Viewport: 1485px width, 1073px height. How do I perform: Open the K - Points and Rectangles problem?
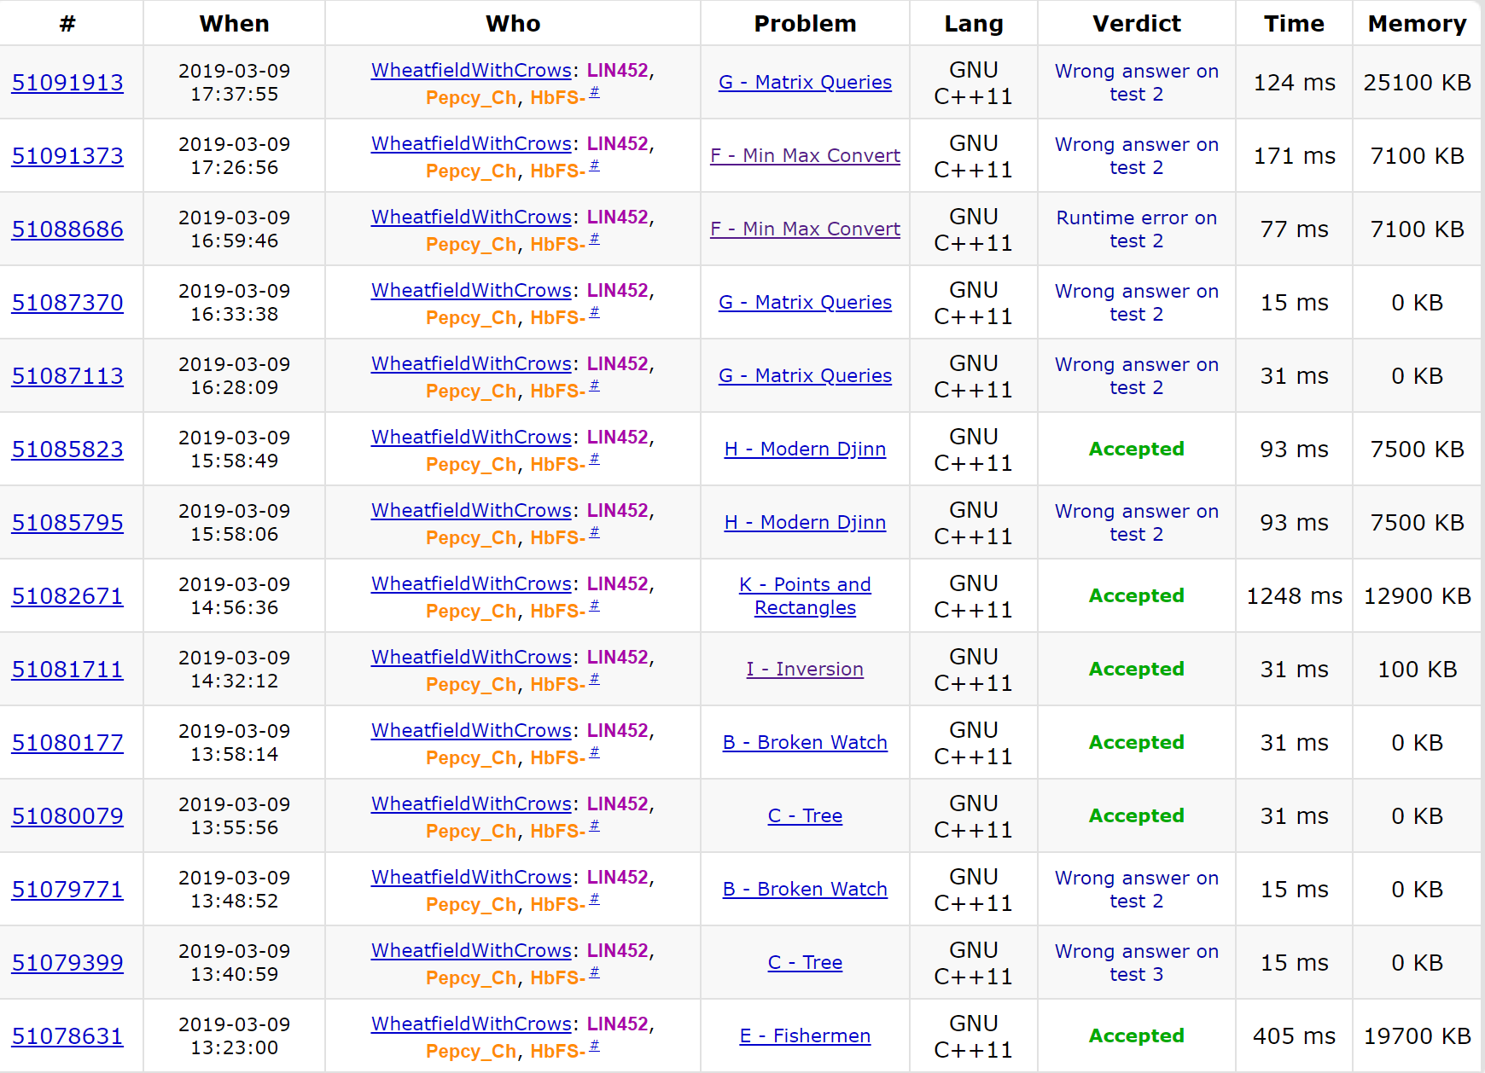click(x=805, y=596)
